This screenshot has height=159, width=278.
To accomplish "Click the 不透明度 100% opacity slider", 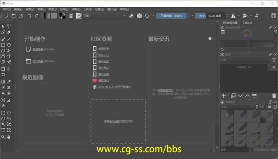I will point(171,16).
